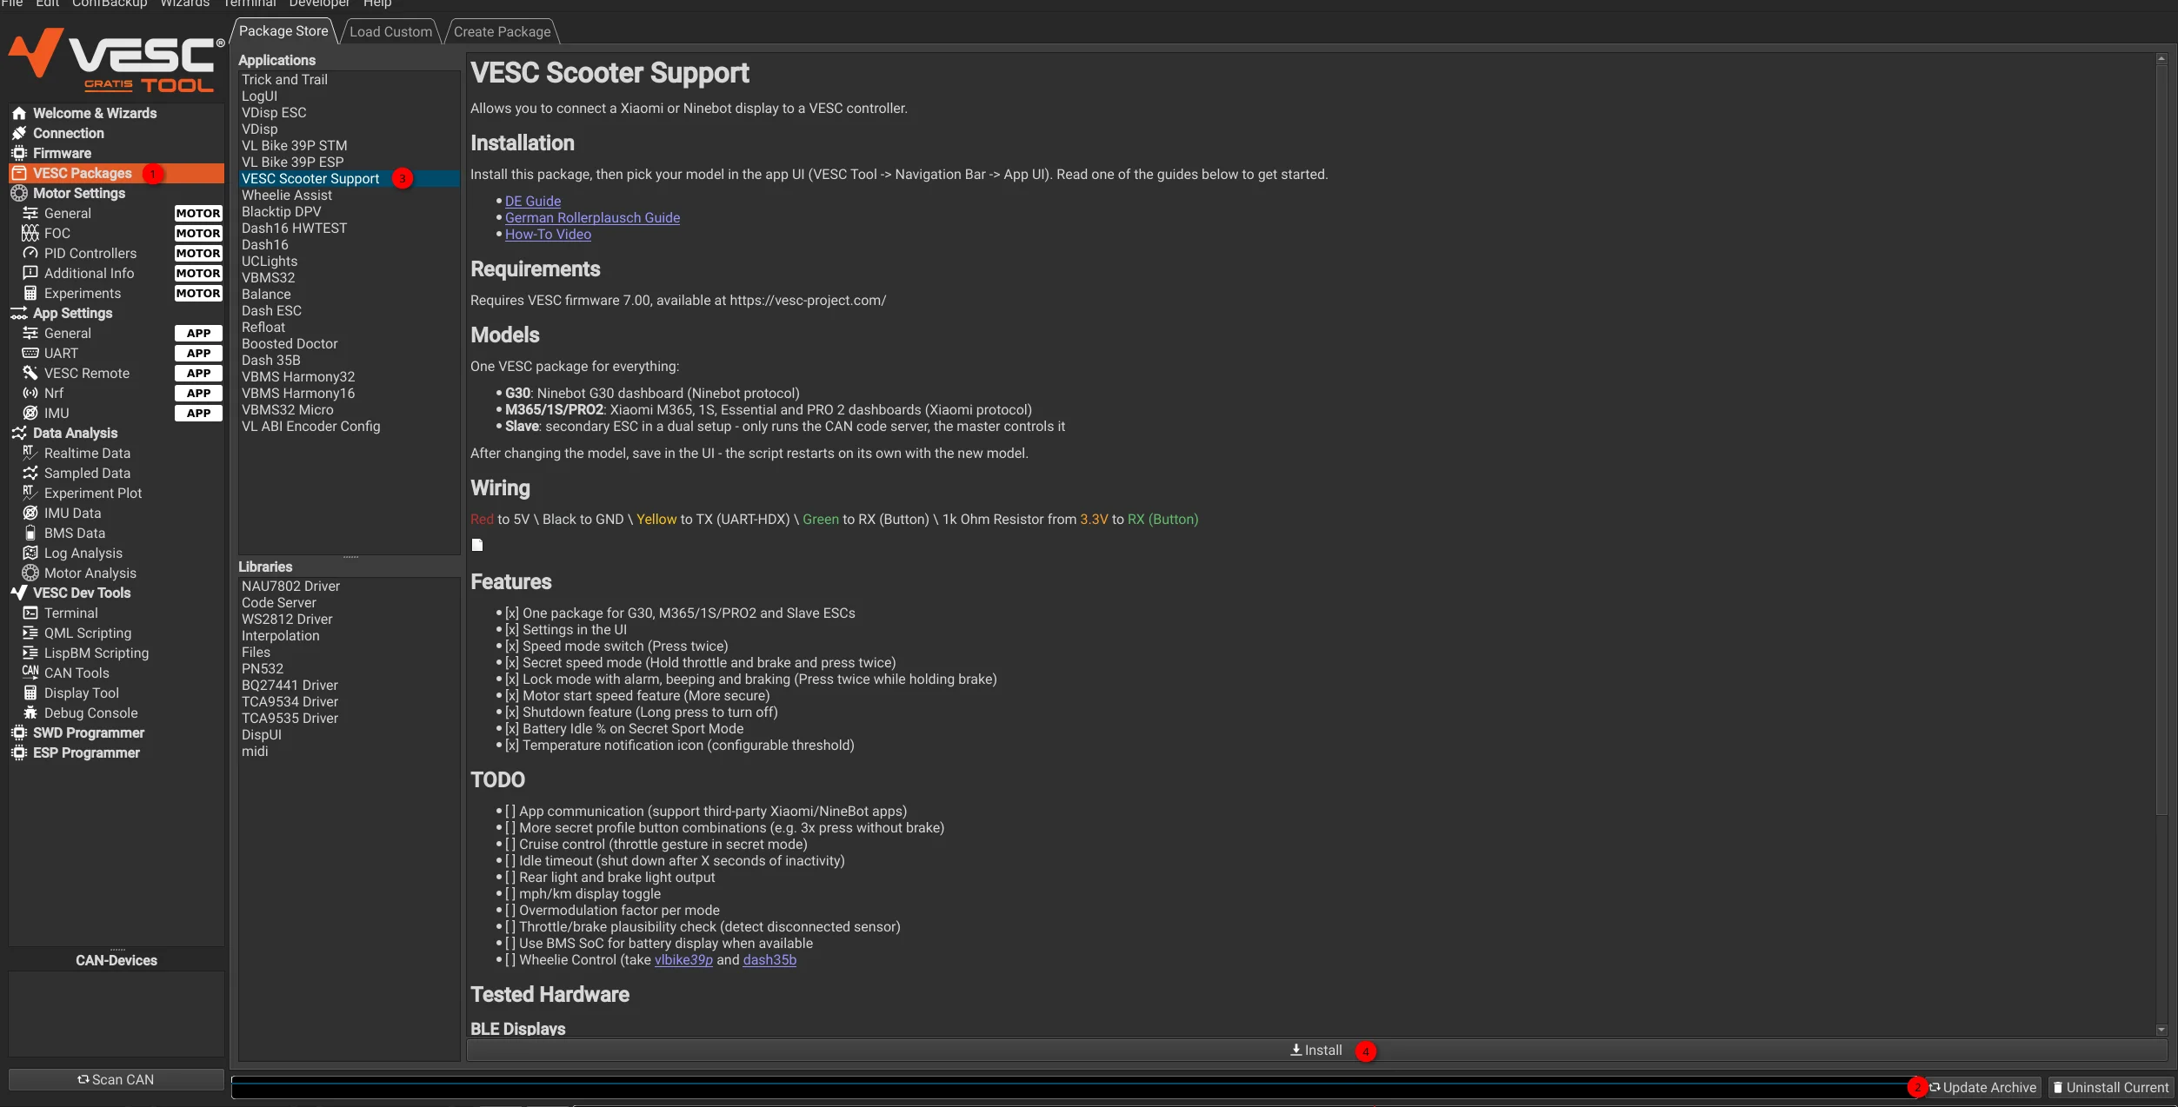Select Trick and Trail package
Screen dimensions: 2178x1107
pos(350,80)
